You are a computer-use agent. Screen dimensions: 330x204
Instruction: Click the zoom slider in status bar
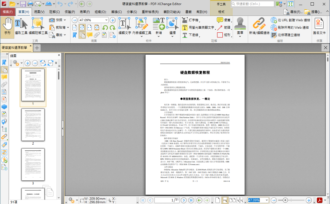point(291,200)
